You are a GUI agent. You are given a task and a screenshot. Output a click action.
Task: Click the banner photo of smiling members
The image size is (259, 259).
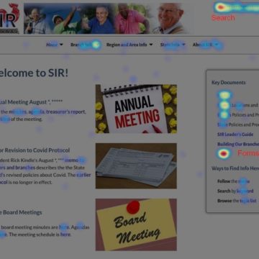[x=106, y=19]
